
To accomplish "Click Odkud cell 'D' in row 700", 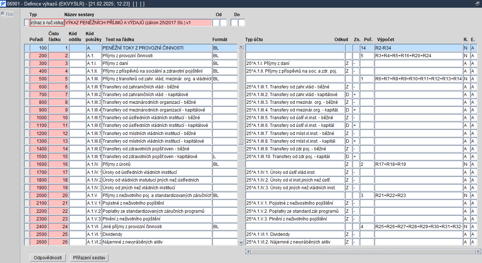I will 348,95.
